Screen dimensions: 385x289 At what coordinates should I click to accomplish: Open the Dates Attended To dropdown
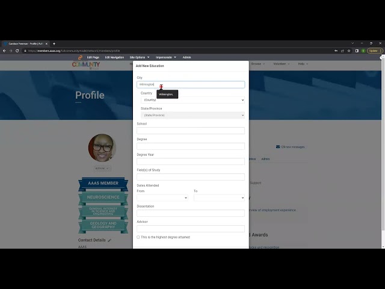tap(219, 198)
